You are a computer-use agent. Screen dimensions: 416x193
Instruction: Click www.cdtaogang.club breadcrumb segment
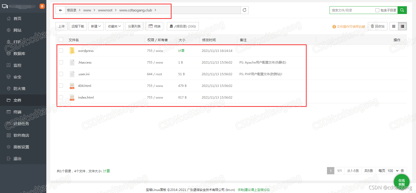tap(136, 10)
